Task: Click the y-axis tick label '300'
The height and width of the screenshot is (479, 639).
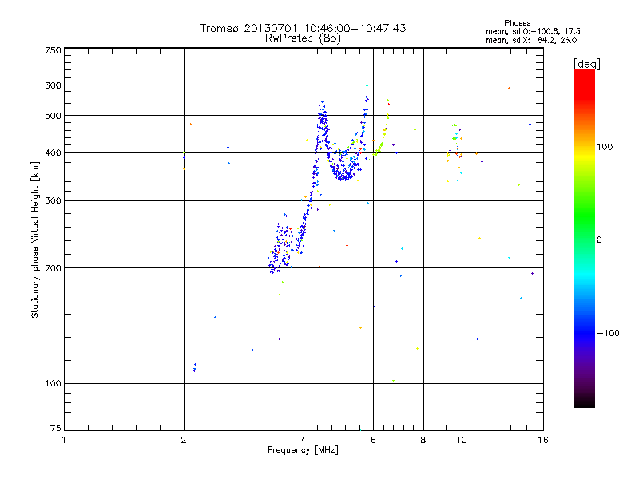Action: (54, 201)
